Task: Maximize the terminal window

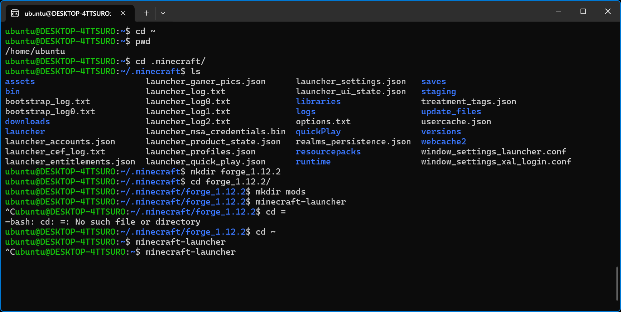Action: coord(583,11)
